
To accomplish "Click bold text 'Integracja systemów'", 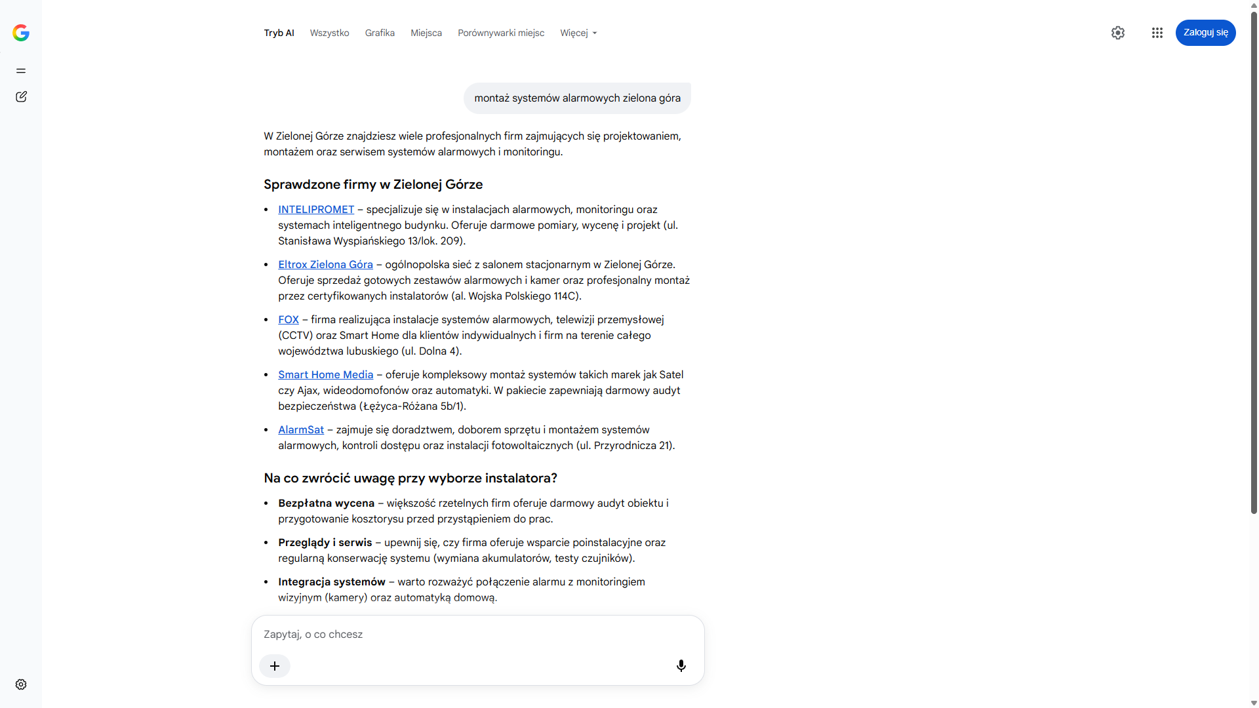I will coord(332,582).
